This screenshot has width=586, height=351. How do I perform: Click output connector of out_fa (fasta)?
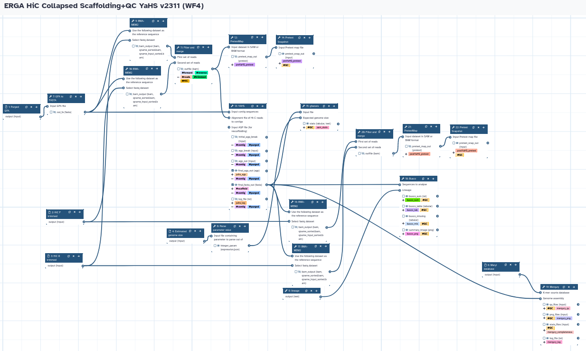click(x=85, y=112)
